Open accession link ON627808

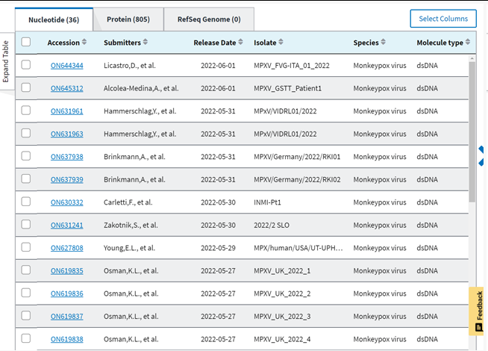[67, 248]
